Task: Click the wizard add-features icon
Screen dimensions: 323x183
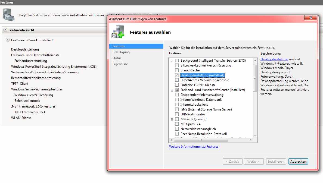Action: pos(118,32)
